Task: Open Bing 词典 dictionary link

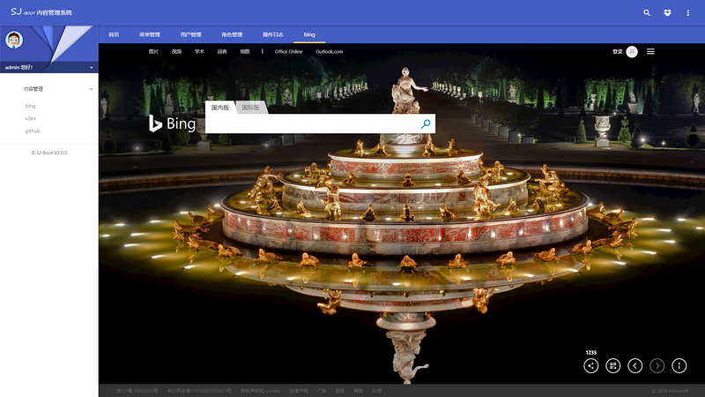Action: click(x=222, y=52)
